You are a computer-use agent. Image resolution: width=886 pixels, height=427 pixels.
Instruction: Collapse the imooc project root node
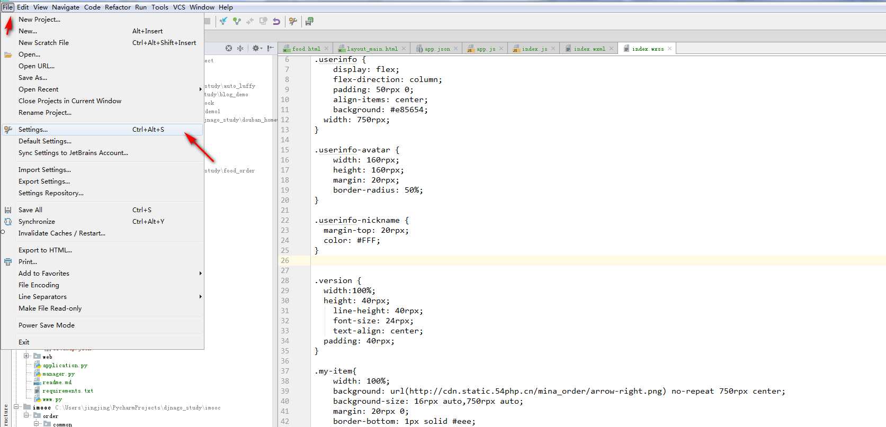pos(16,407)
